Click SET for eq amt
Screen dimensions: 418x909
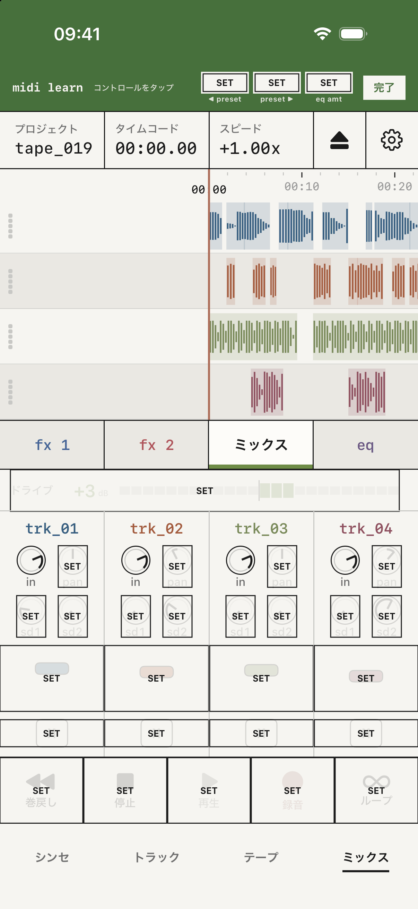pyautogui.click(x=329, y=83)
